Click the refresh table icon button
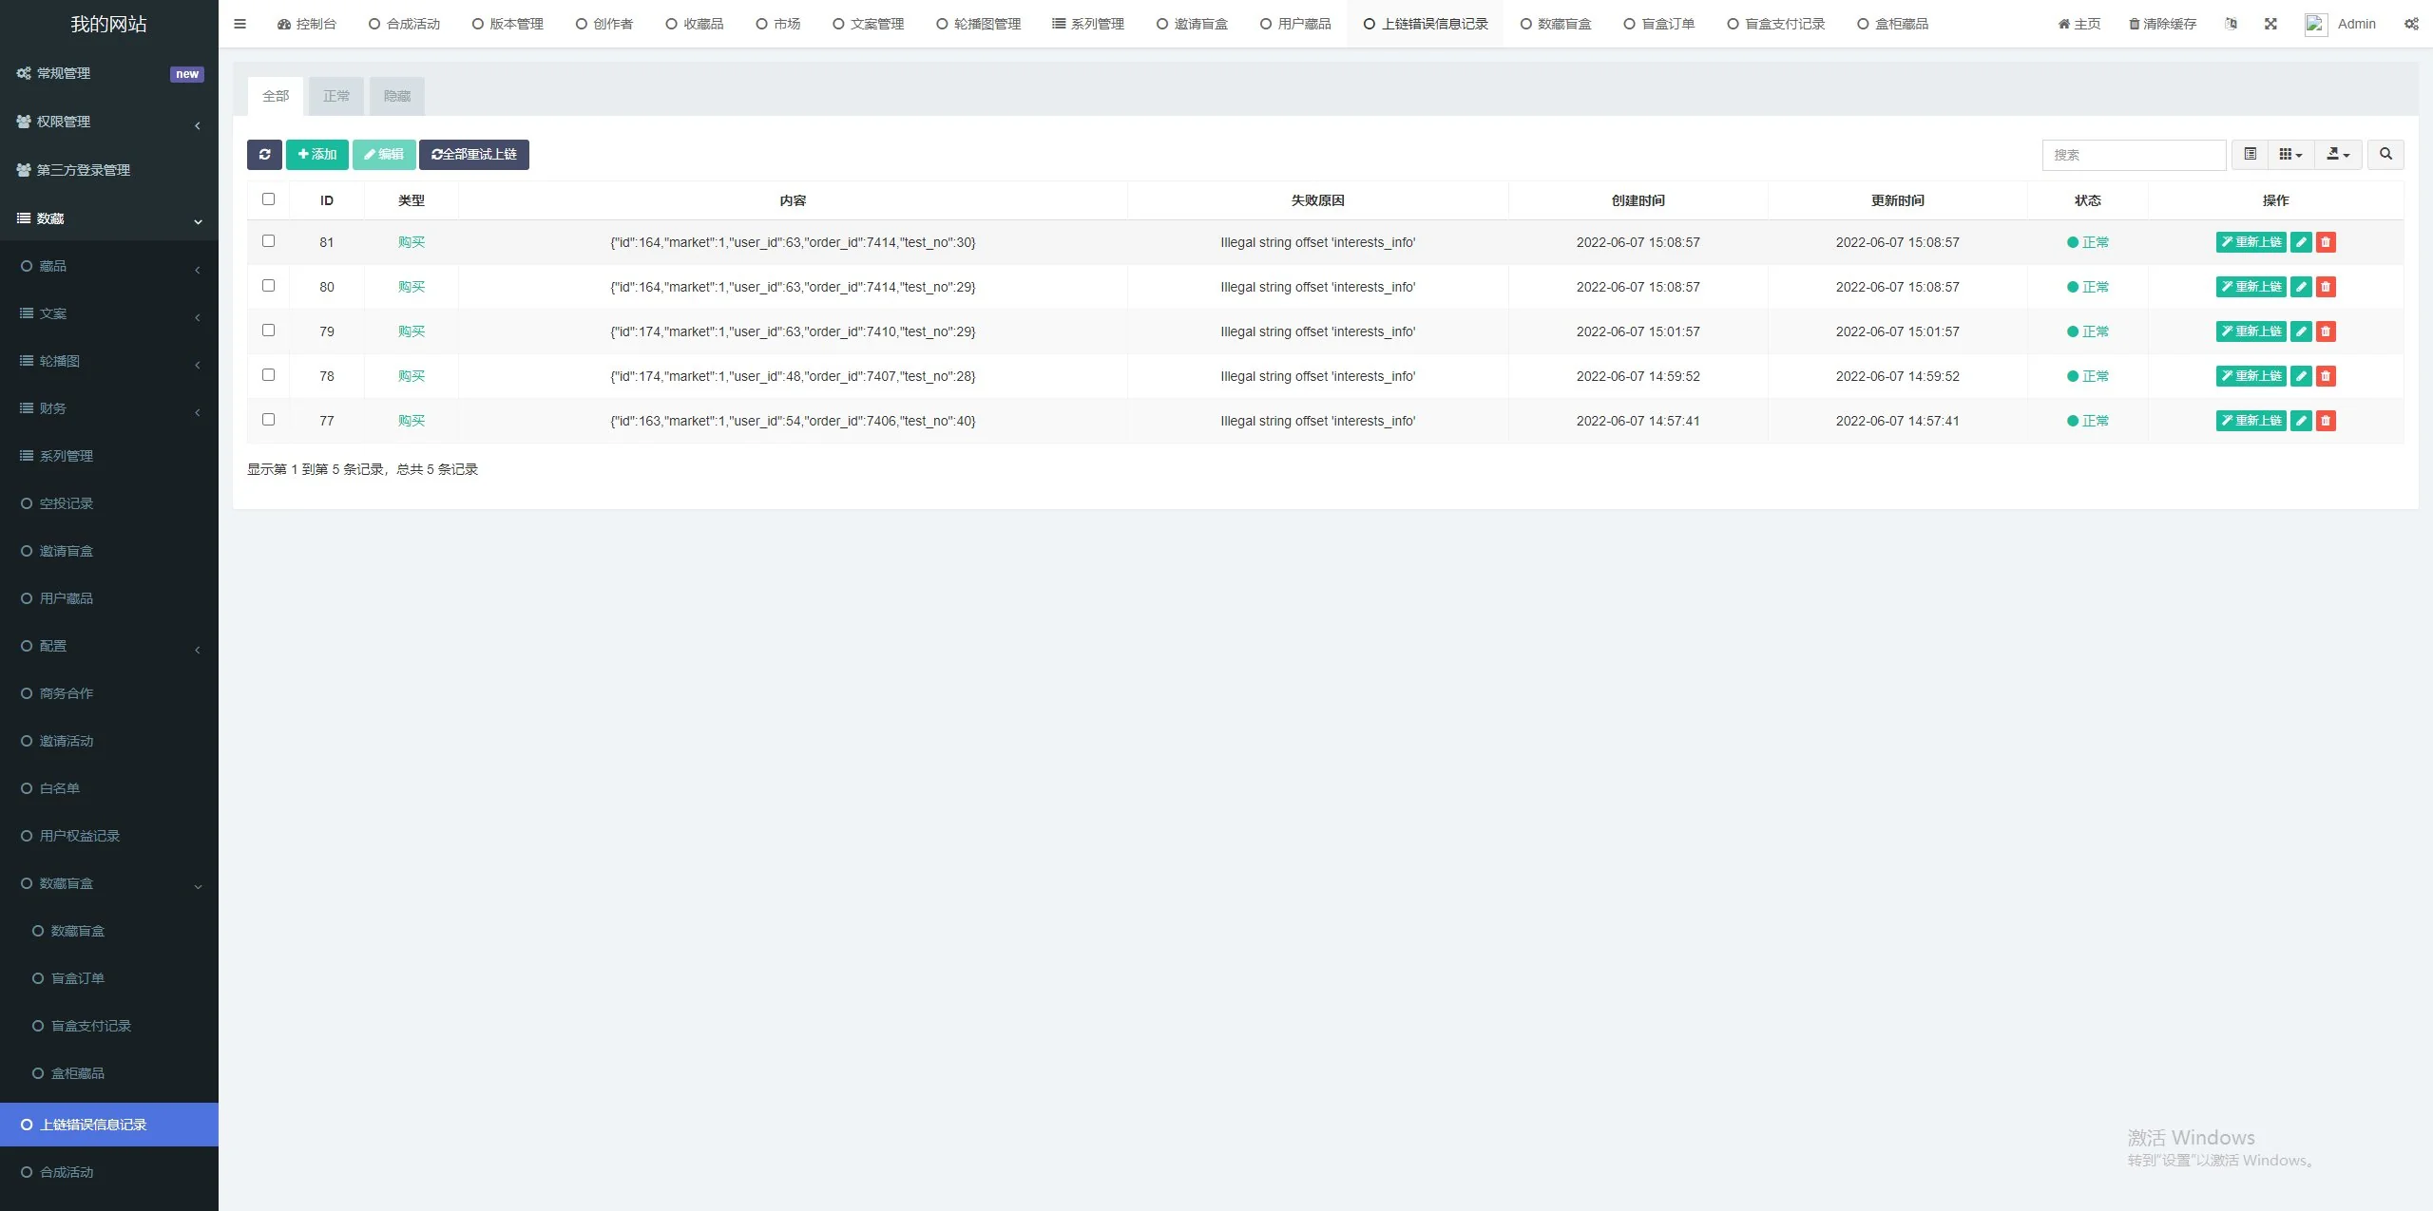The image size is (2433, 1211). pos(264,155)
